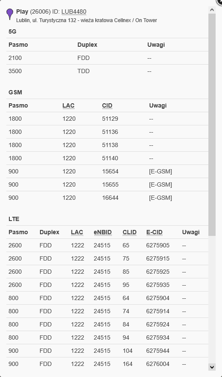Open the LUB4480 station ID link
Viewport: 222px width, 377px height.
click(x=74, y=12)
